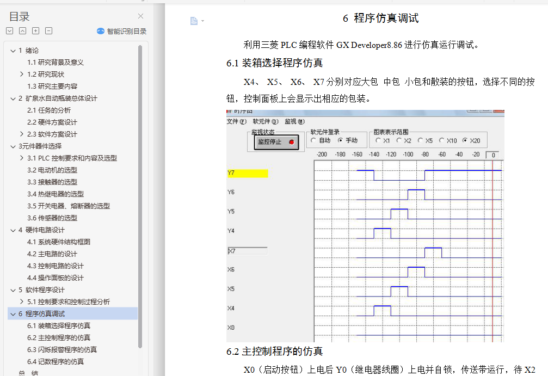Navigate to 2.2 硬件方案设计
Viewport: 548px width, 376px height.
coord(52,122)
